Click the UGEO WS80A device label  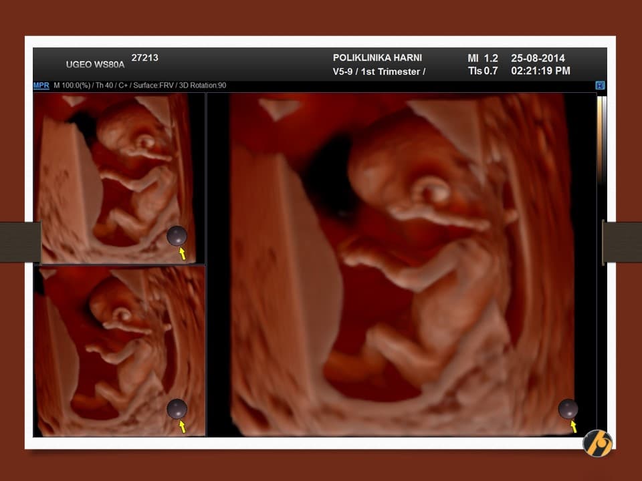(95, 65)
